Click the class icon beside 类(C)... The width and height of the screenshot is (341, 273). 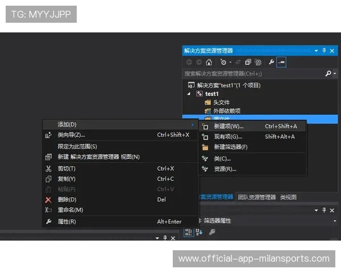coord(205,159)
